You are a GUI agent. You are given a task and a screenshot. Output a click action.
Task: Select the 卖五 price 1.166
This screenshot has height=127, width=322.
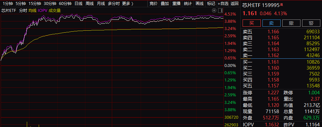click(273, 32)
